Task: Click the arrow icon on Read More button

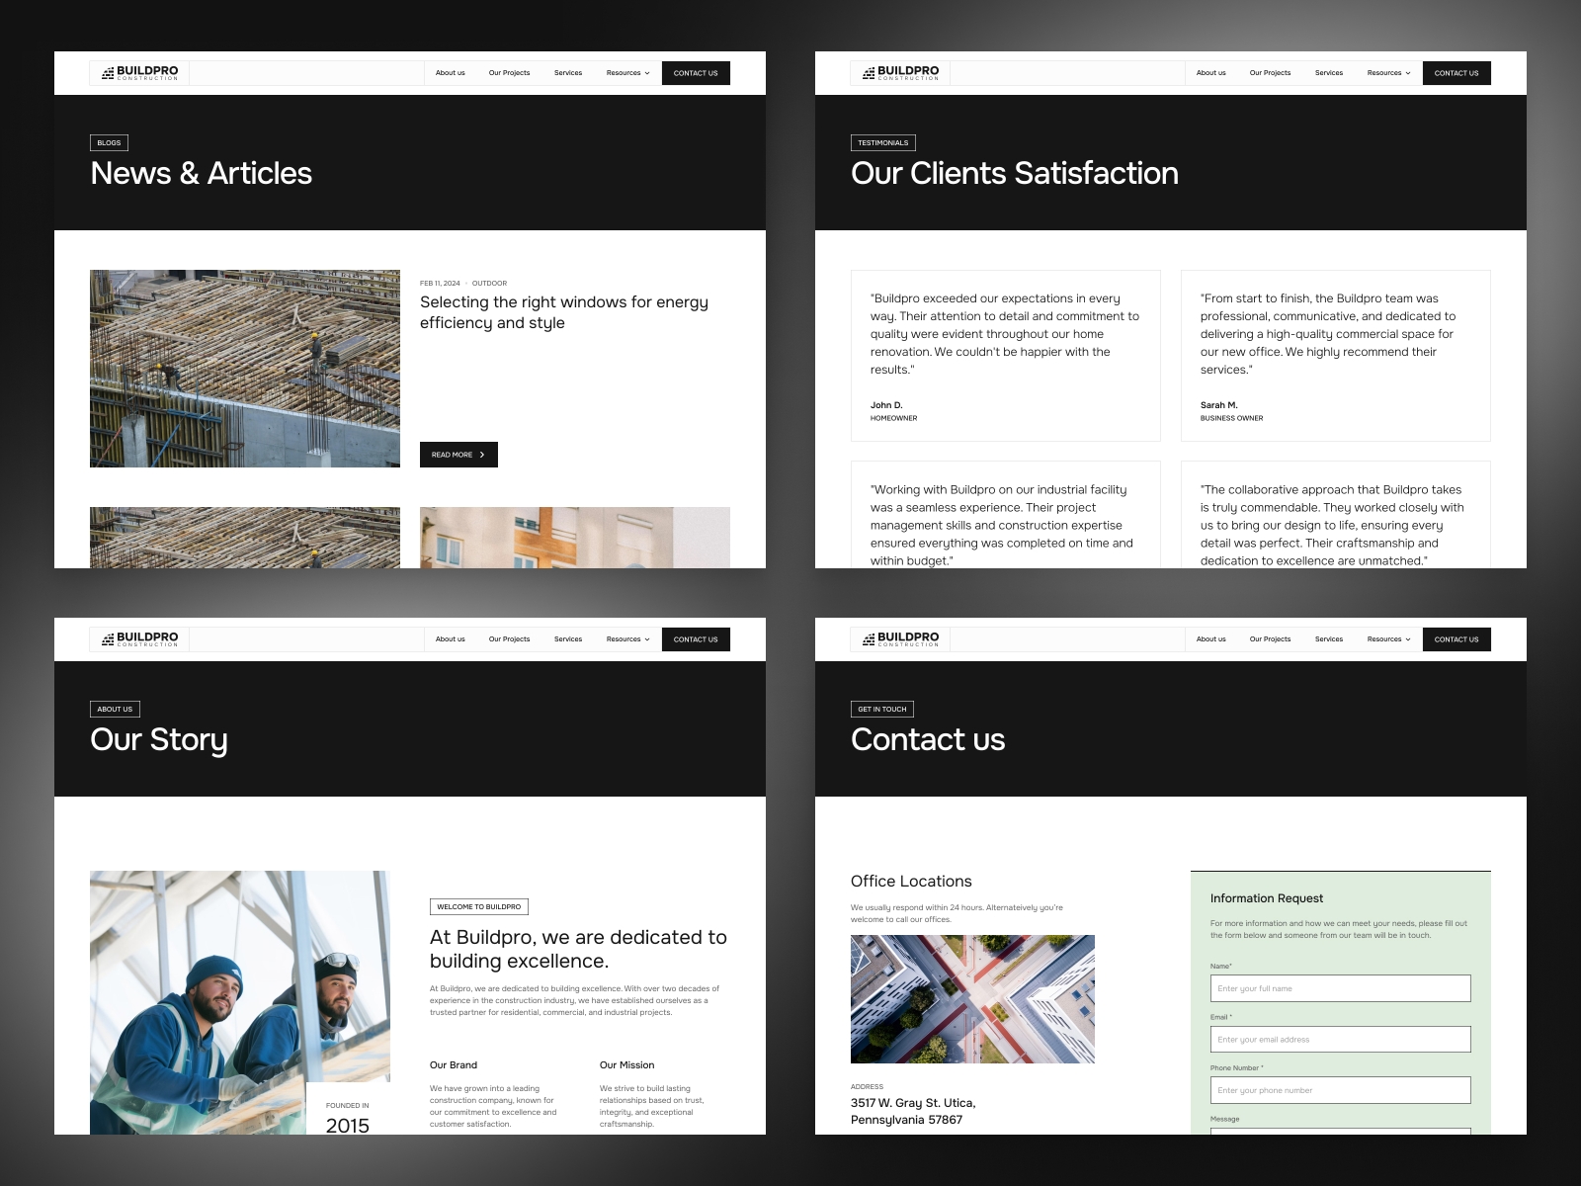Action: [x=482, y=455]
